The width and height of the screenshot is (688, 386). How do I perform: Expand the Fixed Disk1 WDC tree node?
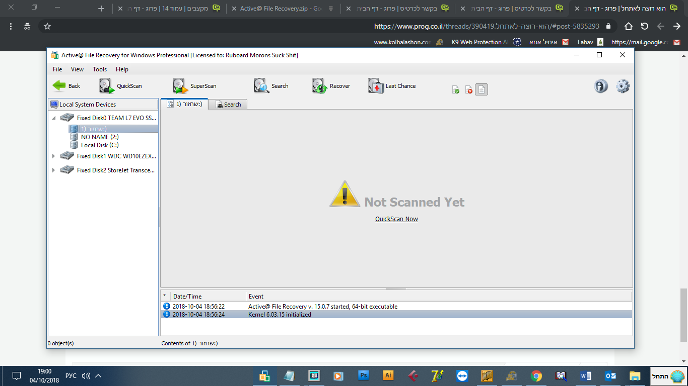(54, 156)
